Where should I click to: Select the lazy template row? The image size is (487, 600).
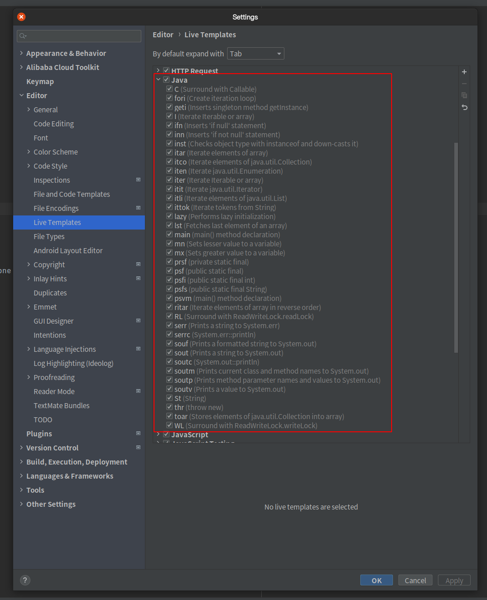tap(225, 216)
